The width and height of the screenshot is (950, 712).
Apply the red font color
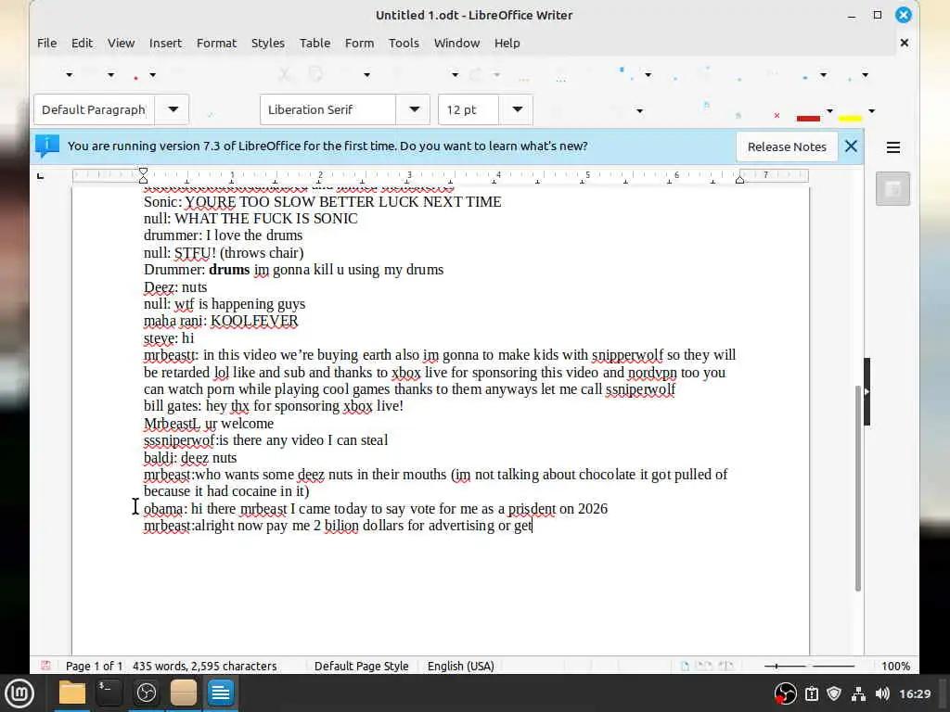click(808, 112)
